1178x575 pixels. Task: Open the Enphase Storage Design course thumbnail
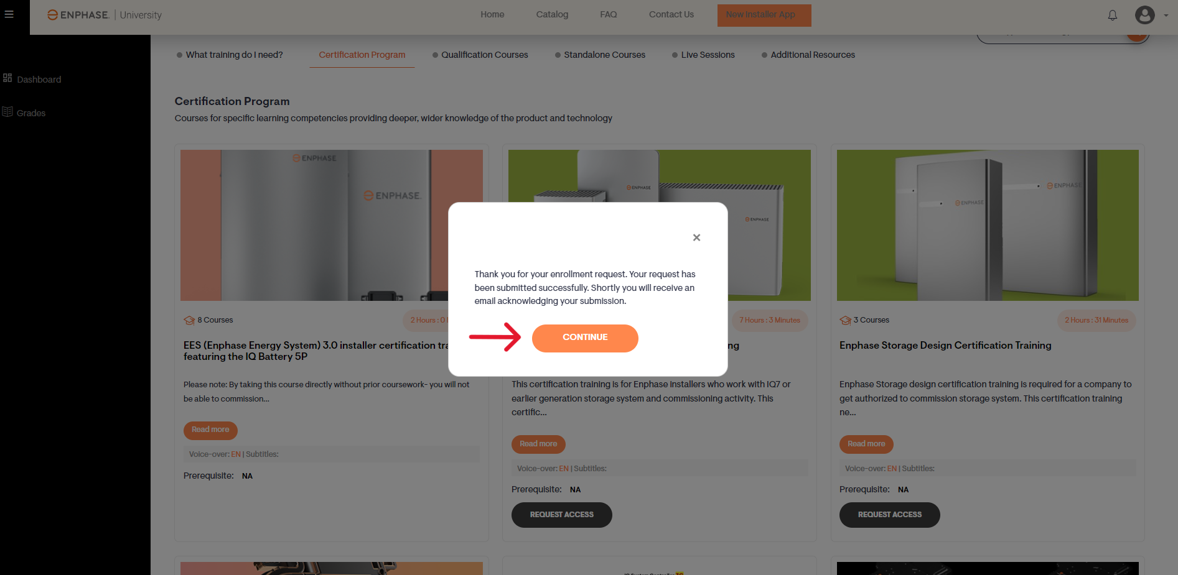click(x=988, y=225)
